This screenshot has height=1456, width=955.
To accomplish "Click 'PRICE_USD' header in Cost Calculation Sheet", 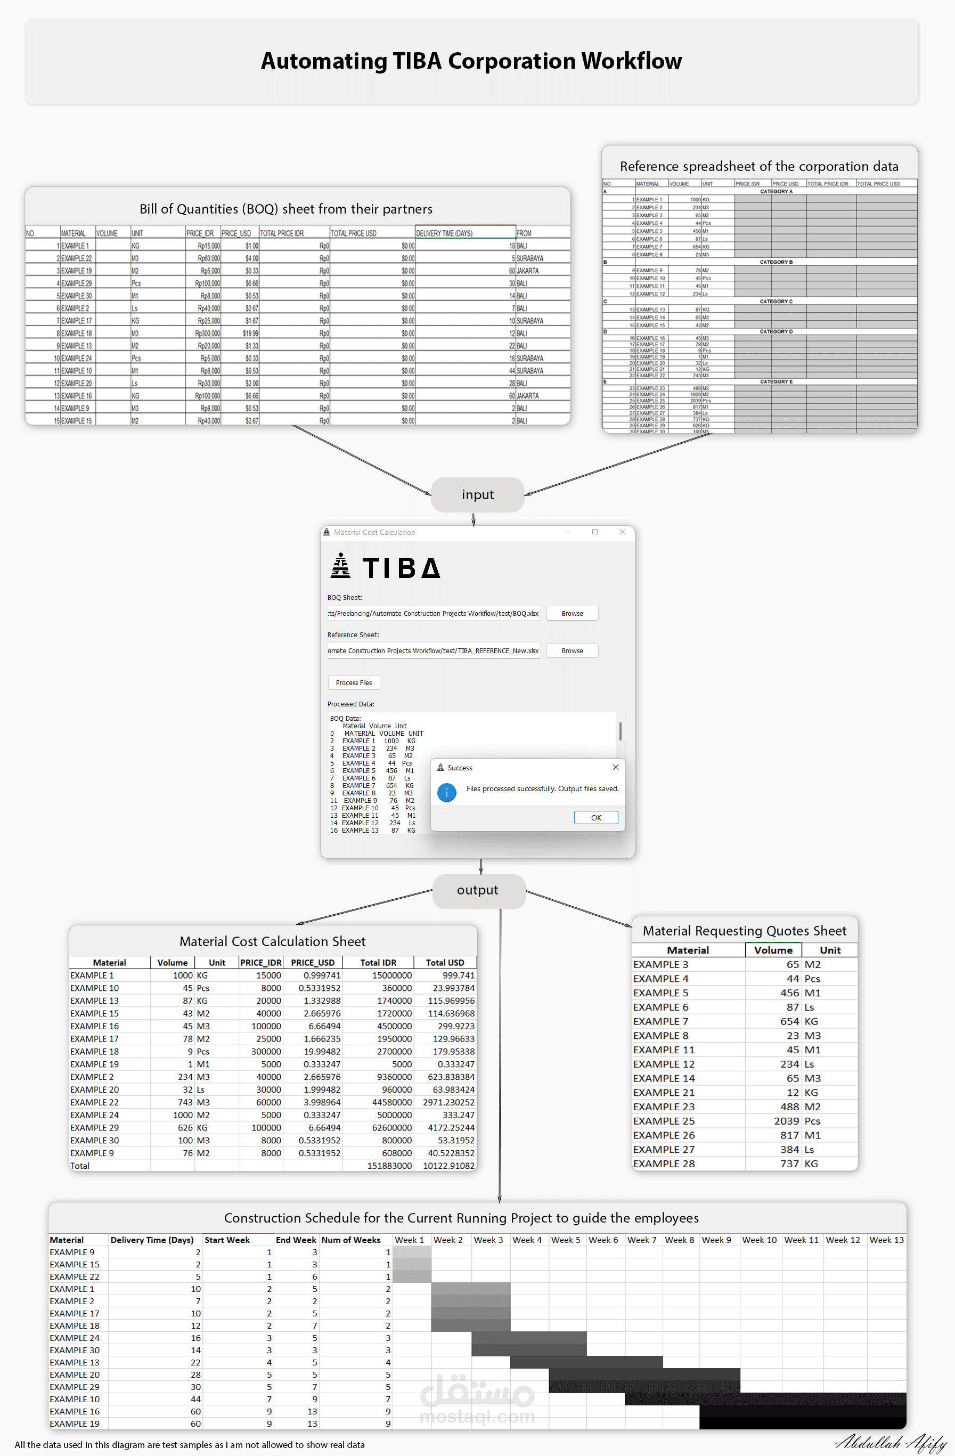I will click(x=313, y=963).
